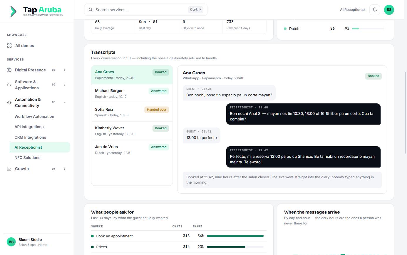
Task: Click the Book an appointment share bar
Action: click(235, 236)
